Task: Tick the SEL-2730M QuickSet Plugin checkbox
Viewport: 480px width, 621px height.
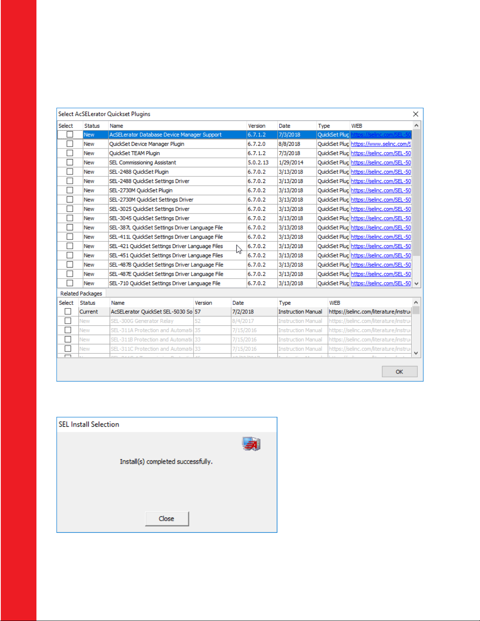Action: (x=70, y=190)
